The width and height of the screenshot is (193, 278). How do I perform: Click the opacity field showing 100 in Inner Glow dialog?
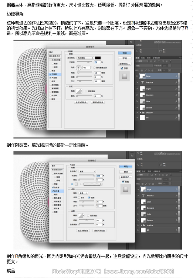pyautogui.click(x=99, y=176)
